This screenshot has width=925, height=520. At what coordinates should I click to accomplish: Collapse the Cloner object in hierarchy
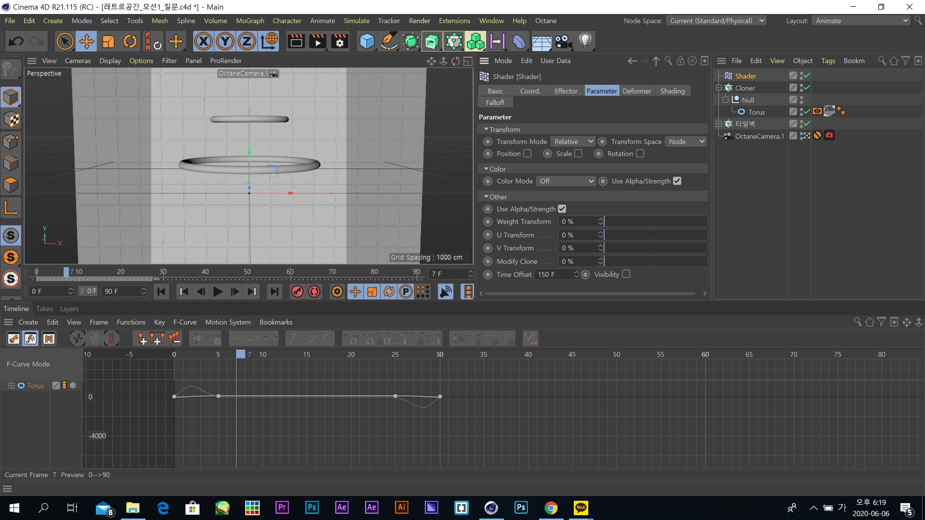point(719,88)
